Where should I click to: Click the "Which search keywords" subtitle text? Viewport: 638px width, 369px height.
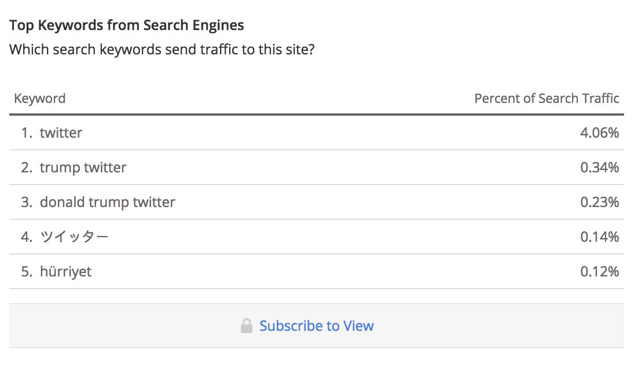162,49
